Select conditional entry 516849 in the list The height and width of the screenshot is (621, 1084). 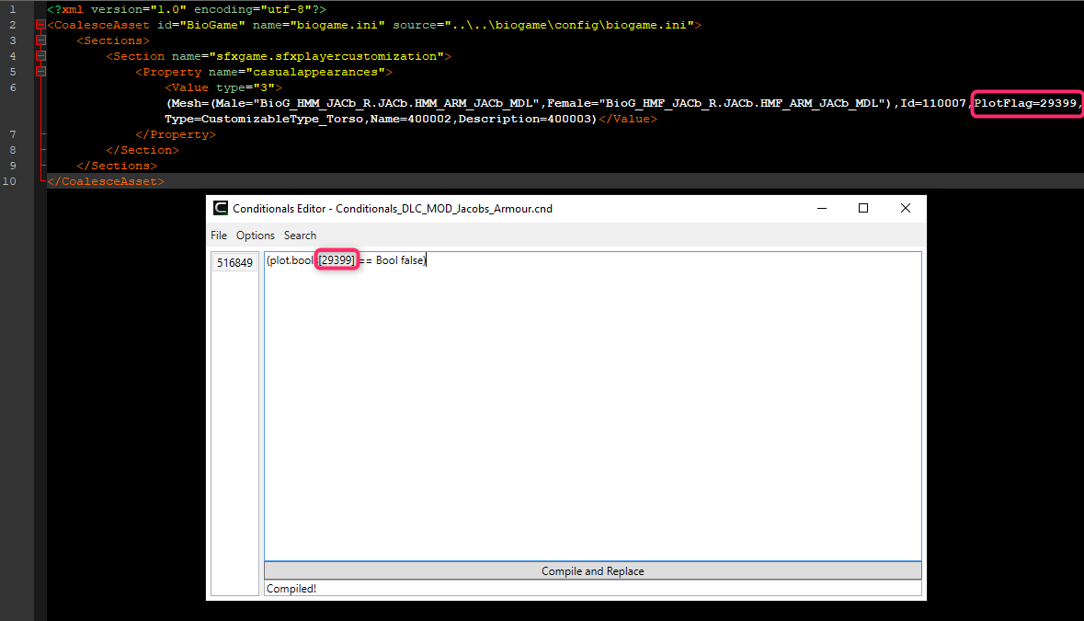(x=234, y=263)
